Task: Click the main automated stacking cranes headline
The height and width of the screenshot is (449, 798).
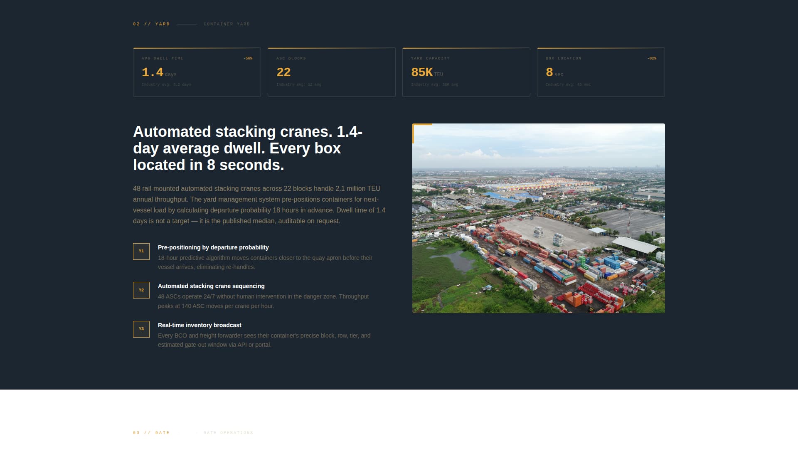Action: tap(247, 148)
